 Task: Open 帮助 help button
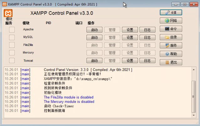[x=171, y=54]
